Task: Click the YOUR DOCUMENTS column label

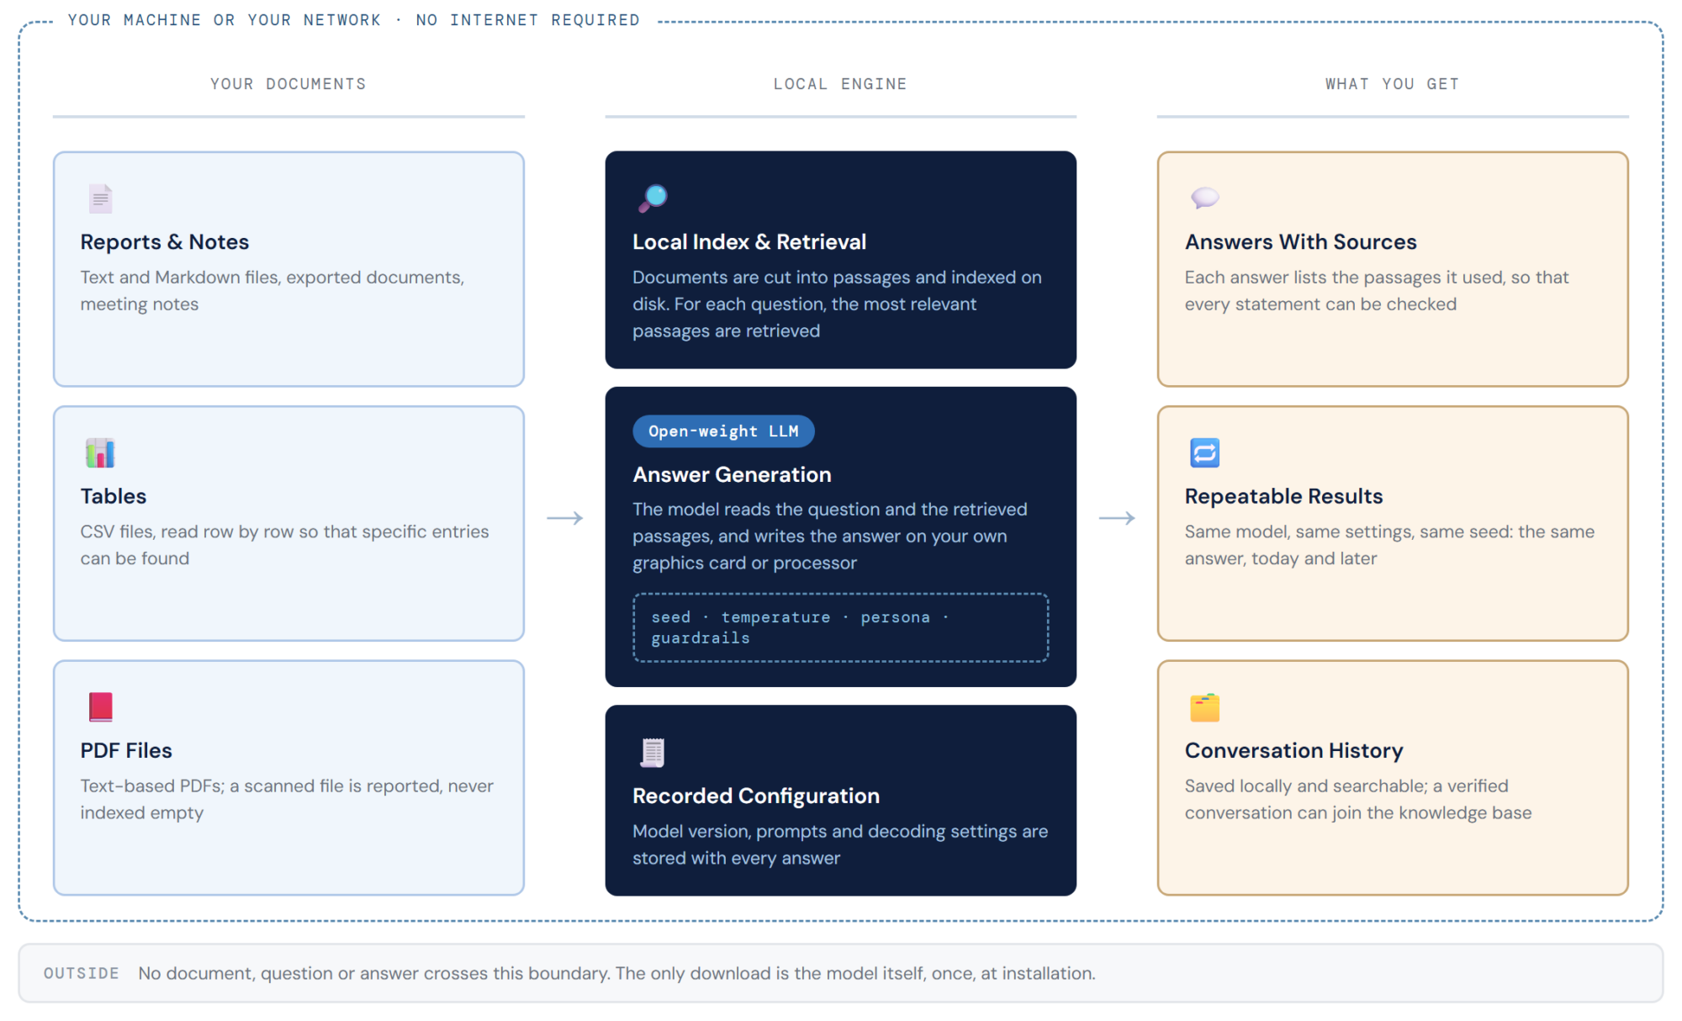Action: tap(288, 84)
